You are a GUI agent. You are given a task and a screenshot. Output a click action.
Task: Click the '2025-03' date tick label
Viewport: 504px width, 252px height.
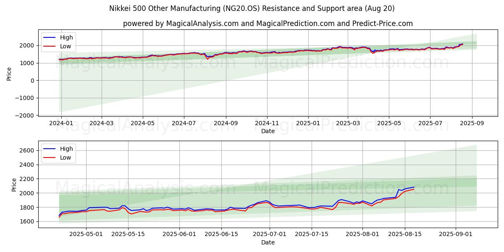pyautogui.click(x=348, y=123)
